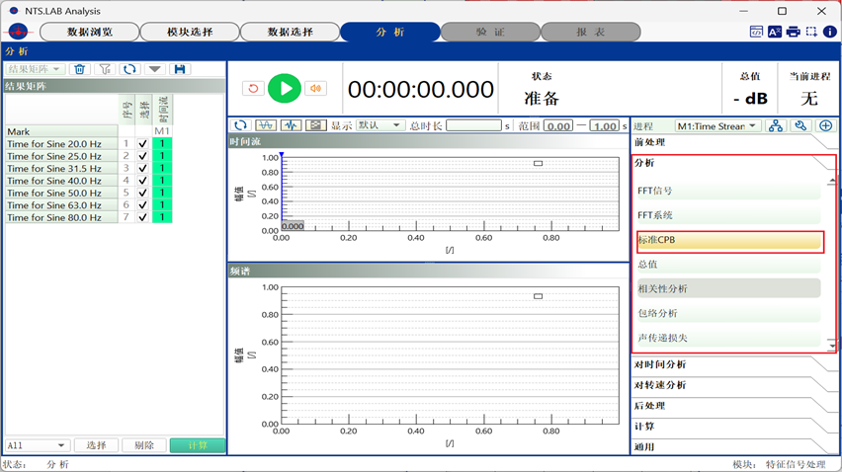The width and height of the screenshot is (842, 472).
Task: Click the process tree hierarchy icon
Action: click(776, 126)
